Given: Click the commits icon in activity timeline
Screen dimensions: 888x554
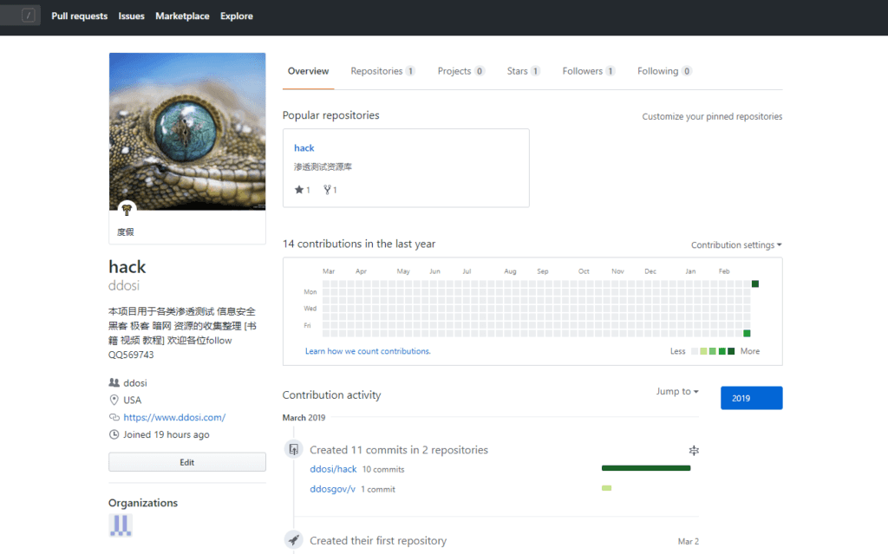Looking at the screenshot, I should 293,449.
